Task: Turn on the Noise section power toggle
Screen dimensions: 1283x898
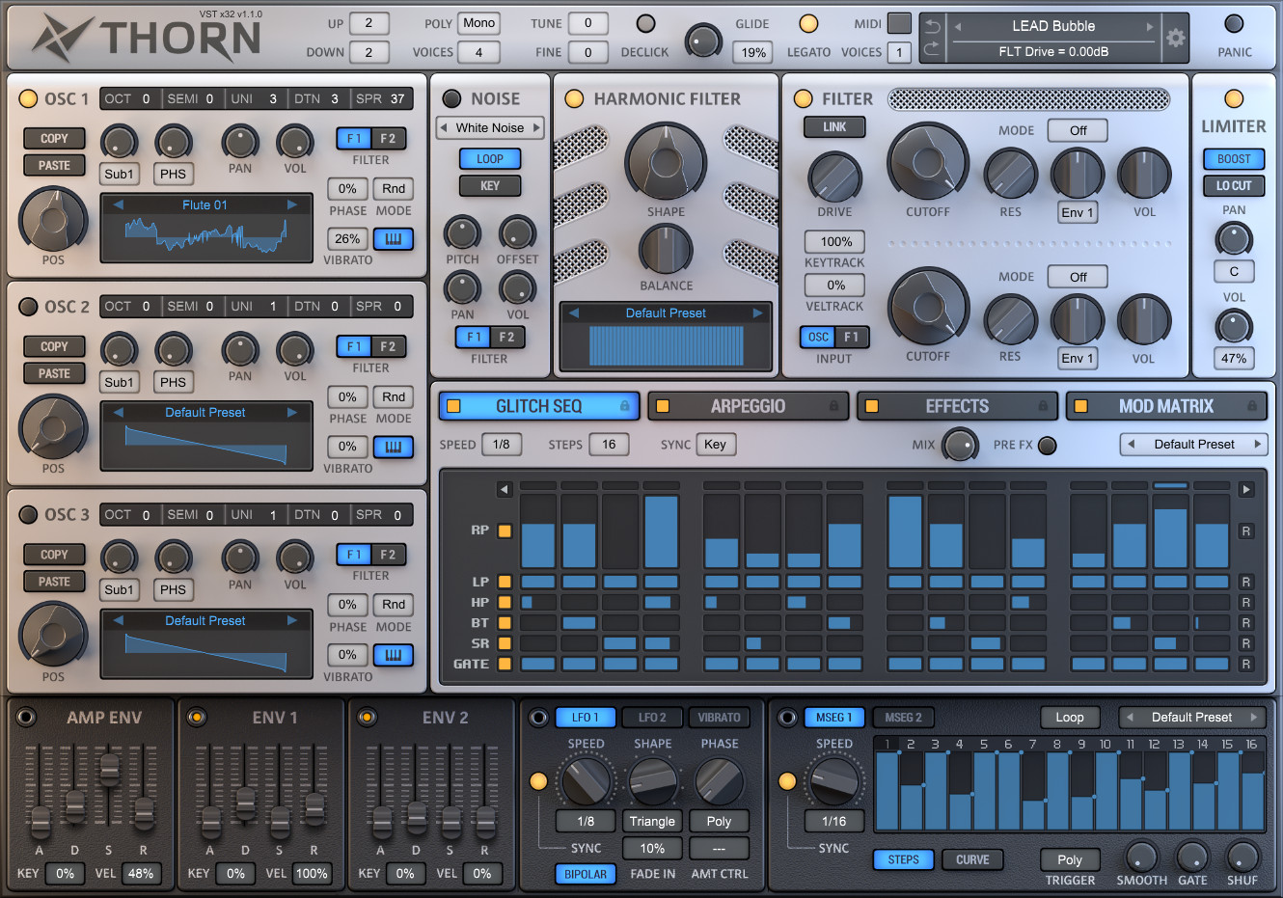Action: 451,98
